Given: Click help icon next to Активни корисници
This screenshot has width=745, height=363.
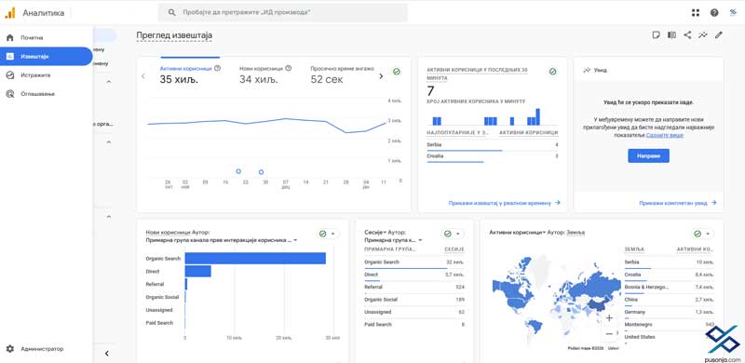Looking at the screenshot, I should click(x=218, y=68).
